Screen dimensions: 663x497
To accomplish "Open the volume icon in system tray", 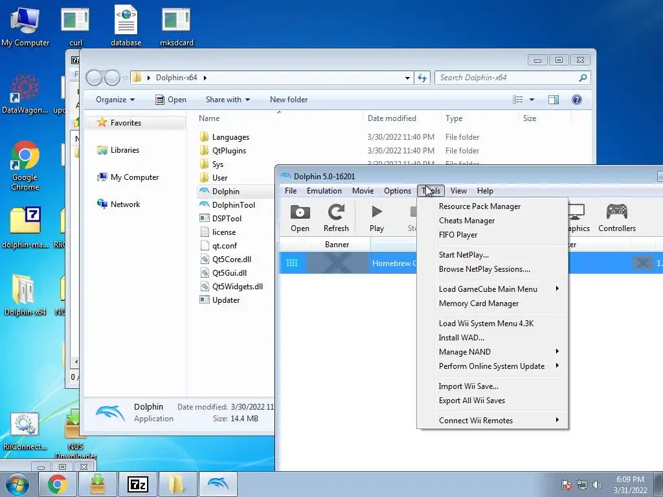I will click(x=597, y=485).
